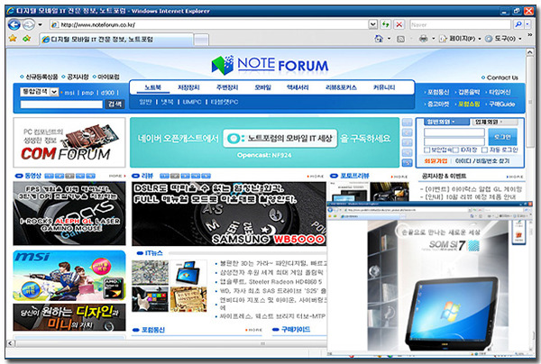Click the I-ROCKS gaming mouse video thumbnail
The width and height of the screenshot is (541, 364).
[69, 214]
